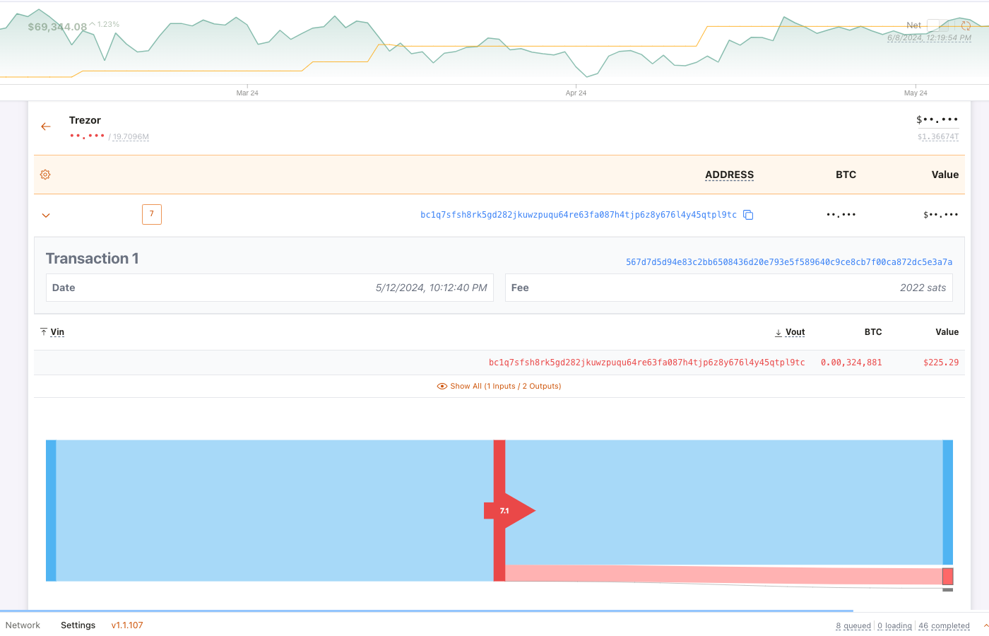
Task: Click the Show All eye icon
Action: 443,386
